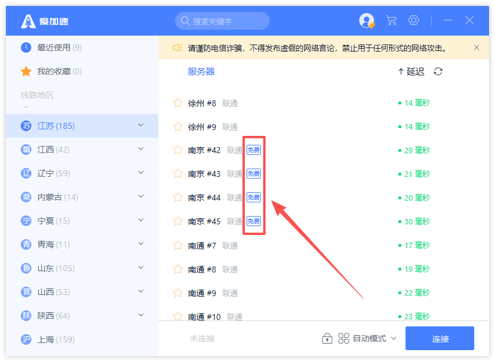Image resolution: width=495 pixels, height=362 pixels.
Task: Star the 南通 #7 server
Action: [x=177, y=245]
